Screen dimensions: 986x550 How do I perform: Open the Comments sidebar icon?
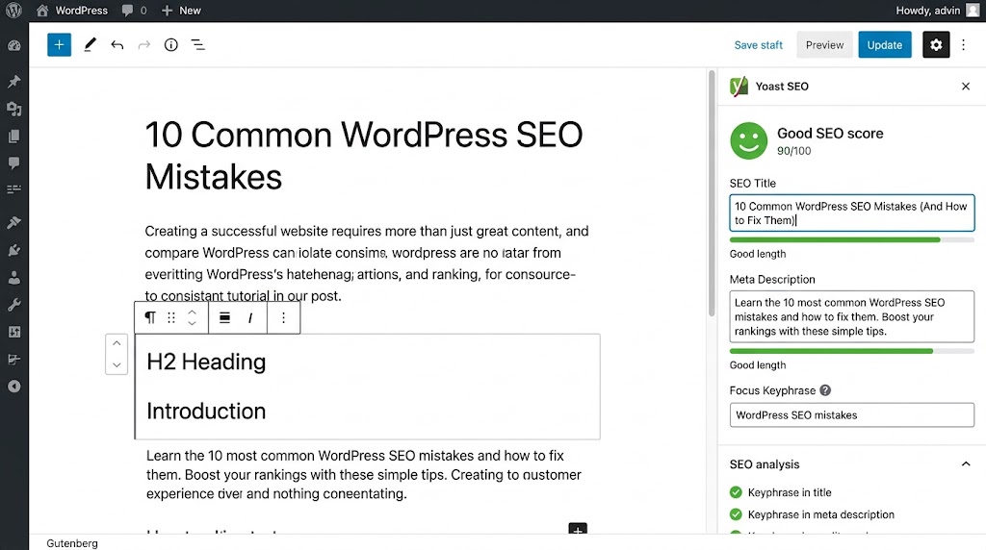pos(13,163)
